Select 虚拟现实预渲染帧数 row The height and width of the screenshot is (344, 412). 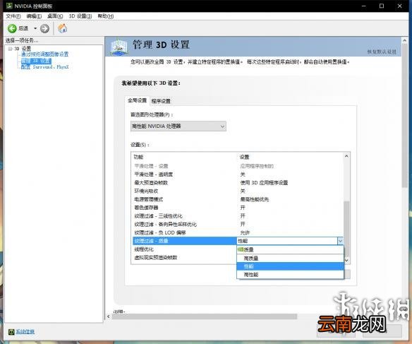click(x=185, y=258)
